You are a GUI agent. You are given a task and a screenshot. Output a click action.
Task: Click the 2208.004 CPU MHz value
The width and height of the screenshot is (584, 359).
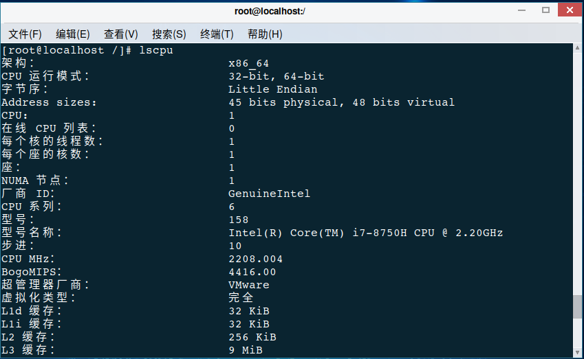[255, 259]
